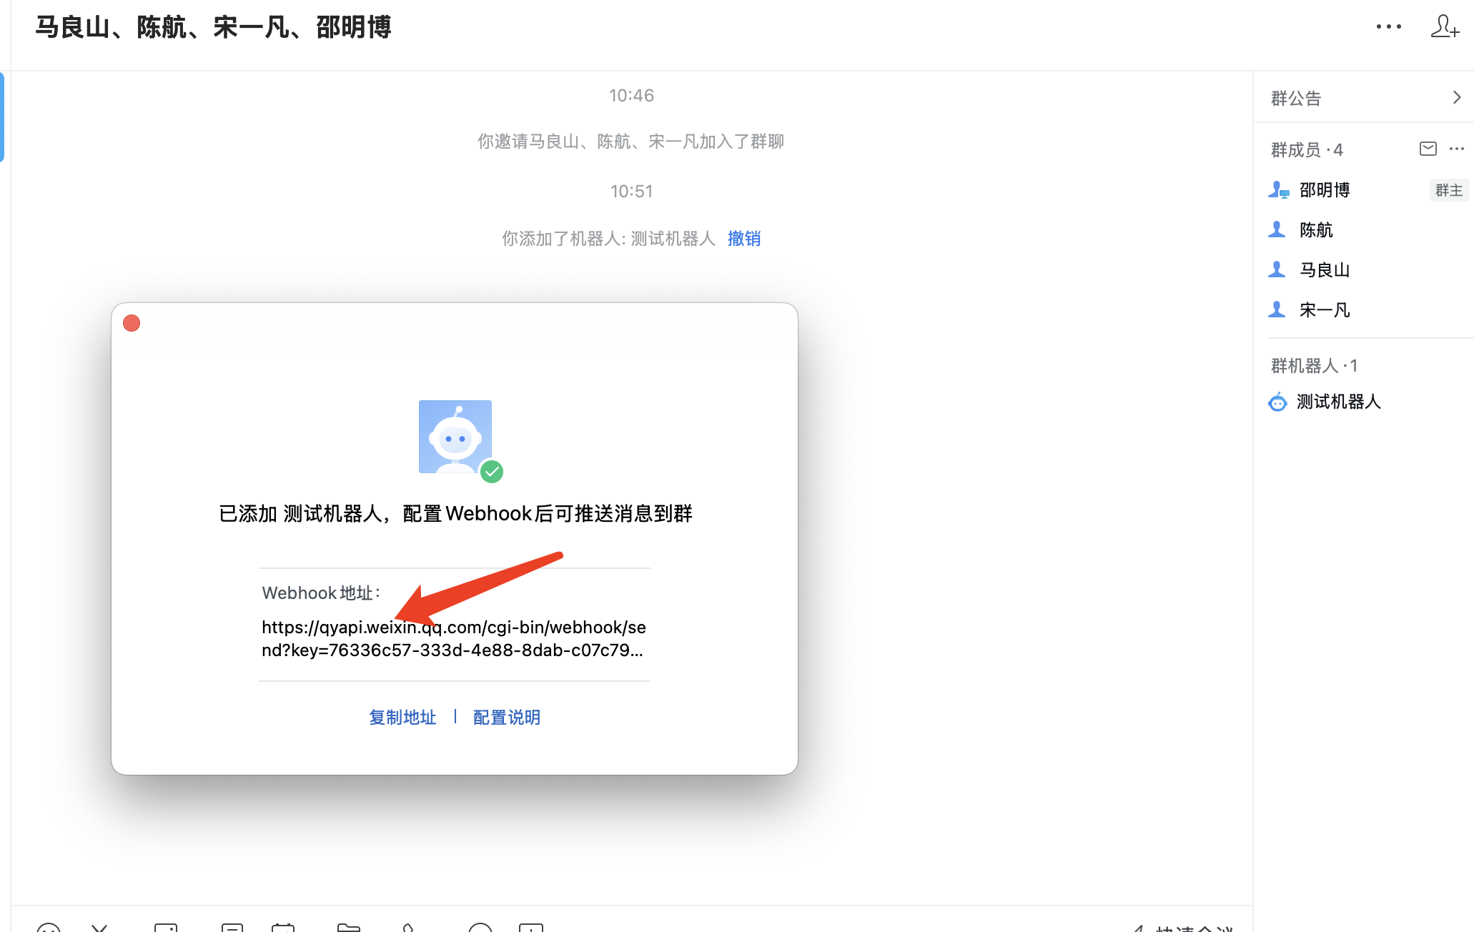Image resolution: width=1474 pixels, height=932 pixels.
Task: Open the emoji picker icon
Action: pos(49,928)
